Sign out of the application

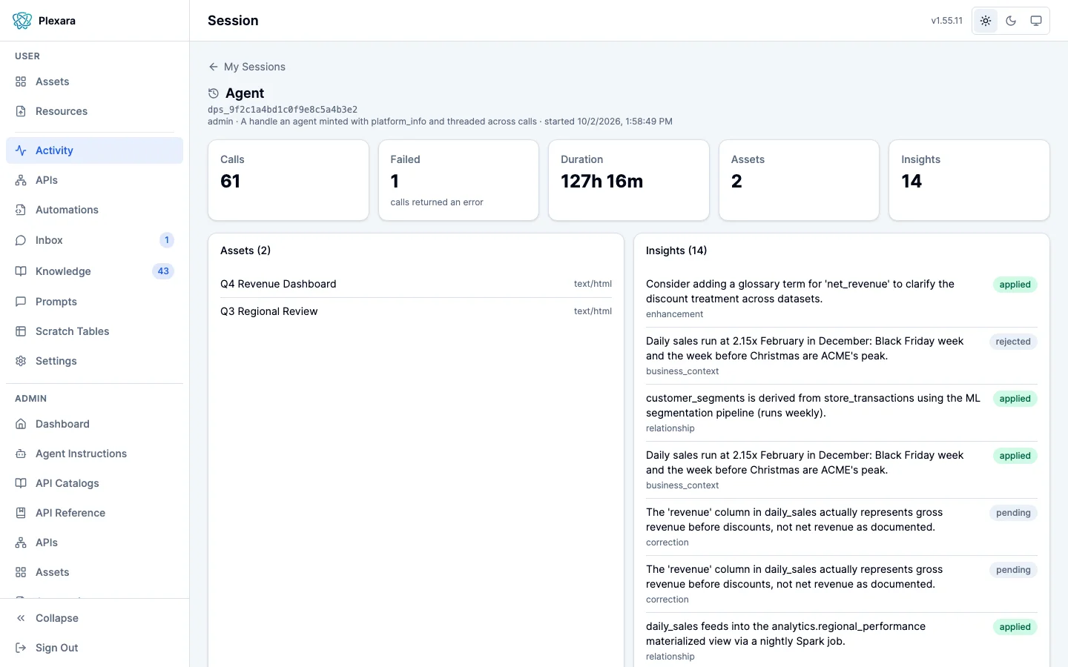tap(94, 648)
